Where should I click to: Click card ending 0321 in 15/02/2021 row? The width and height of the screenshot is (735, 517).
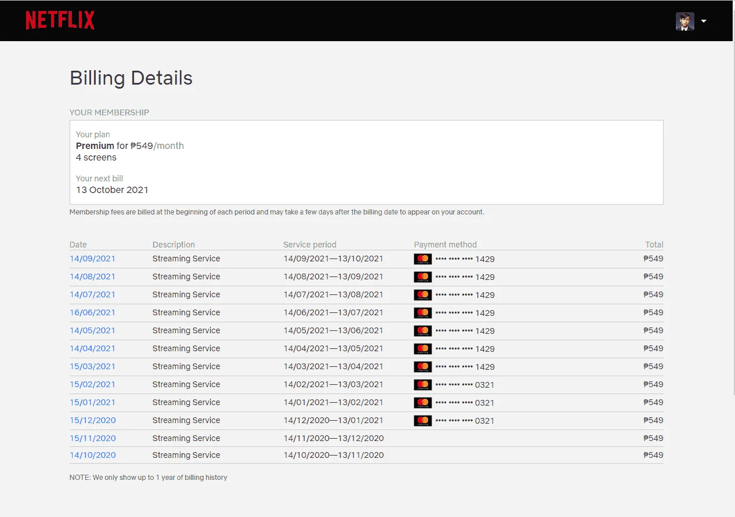(x=465, y=385)
